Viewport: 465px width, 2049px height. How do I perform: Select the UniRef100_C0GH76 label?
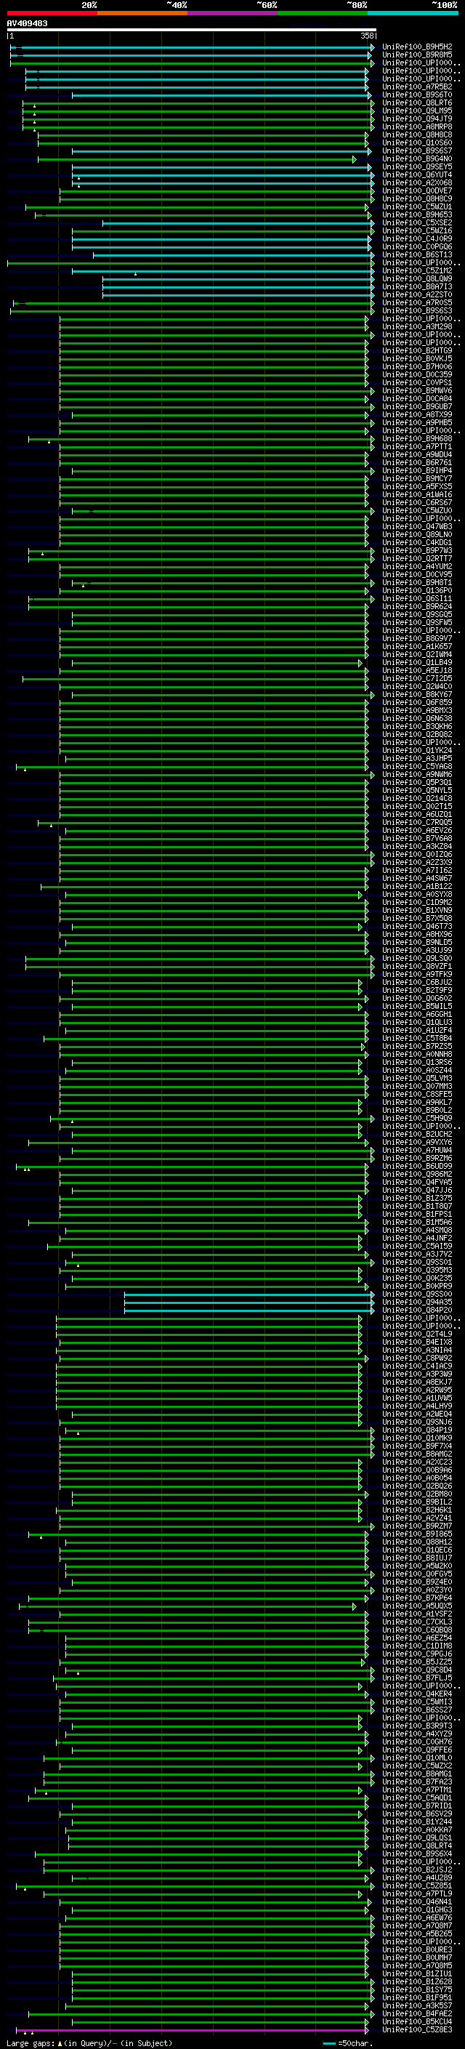pos(417,1742)
